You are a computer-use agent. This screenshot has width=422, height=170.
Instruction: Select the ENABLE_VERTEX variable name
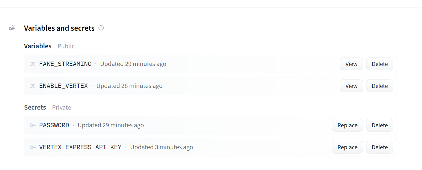(63, 86)
